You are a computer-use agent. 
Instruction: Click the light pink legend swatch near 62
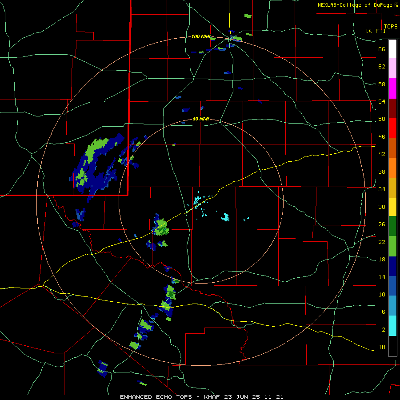(x=392, y=68)
